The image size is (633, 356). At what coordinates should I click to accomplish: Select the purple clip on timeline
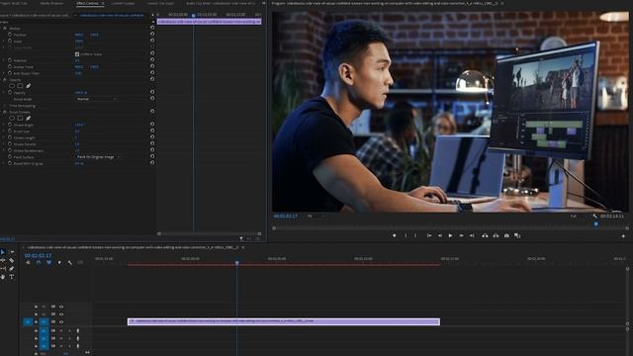(x=284, y=321)
